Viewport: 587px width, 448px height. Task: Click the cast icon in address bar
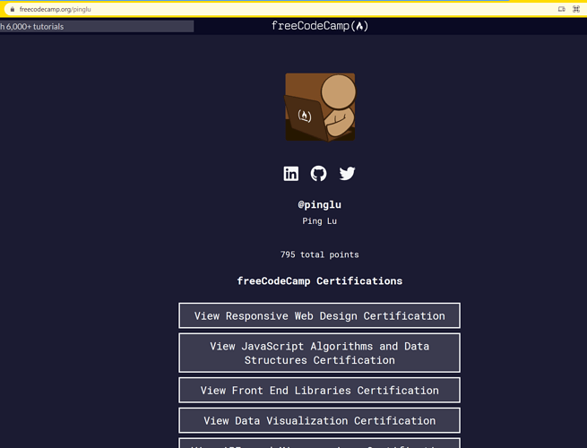pyautogui.click(x=562, y=9)
